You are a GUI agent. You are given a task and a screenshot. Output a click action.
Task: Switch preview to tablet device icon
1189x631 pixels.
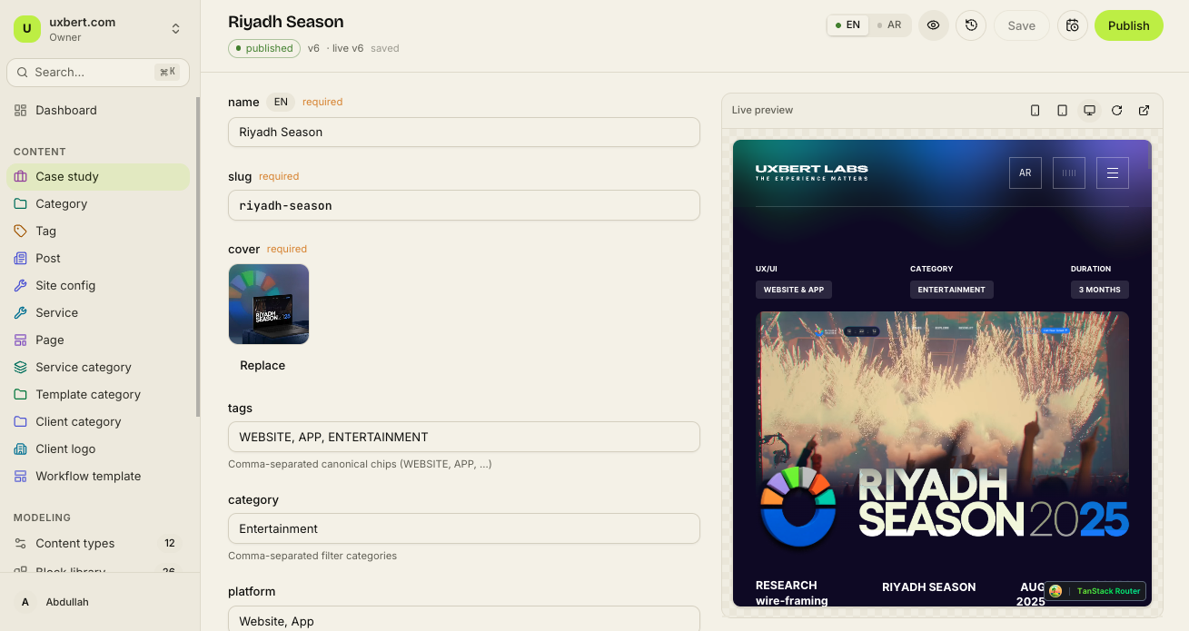pos(1062,110)
